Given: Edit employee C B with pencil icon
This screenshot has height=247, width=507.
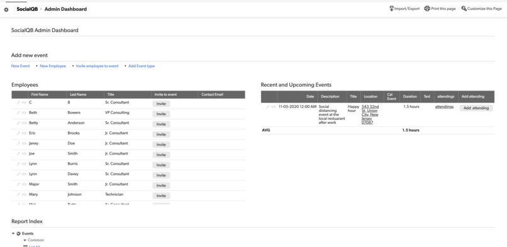Looking at the screenshot, I should [18, 102].
